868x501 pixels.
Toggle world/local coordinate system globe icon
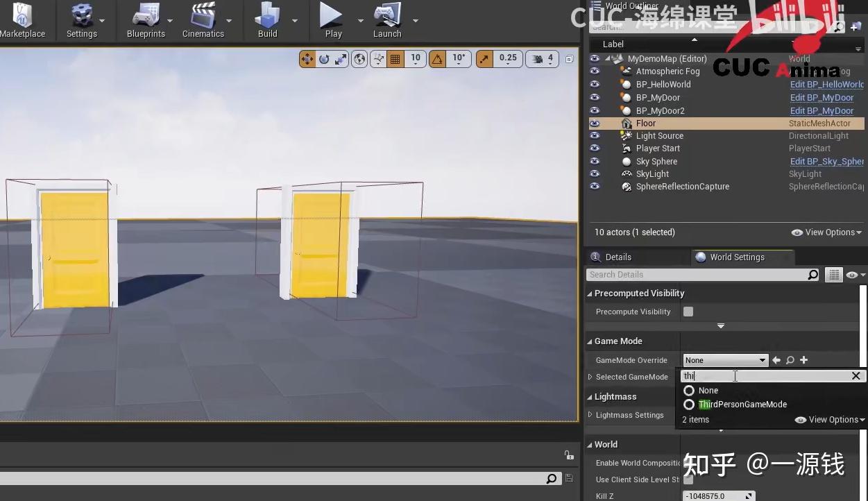click(x=359, y=59)
